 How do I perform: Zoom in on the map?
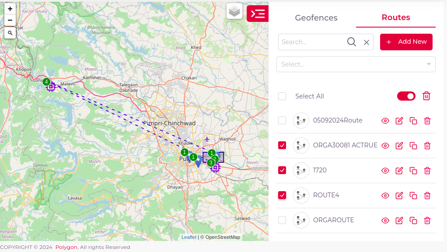(x=10, y=9)
